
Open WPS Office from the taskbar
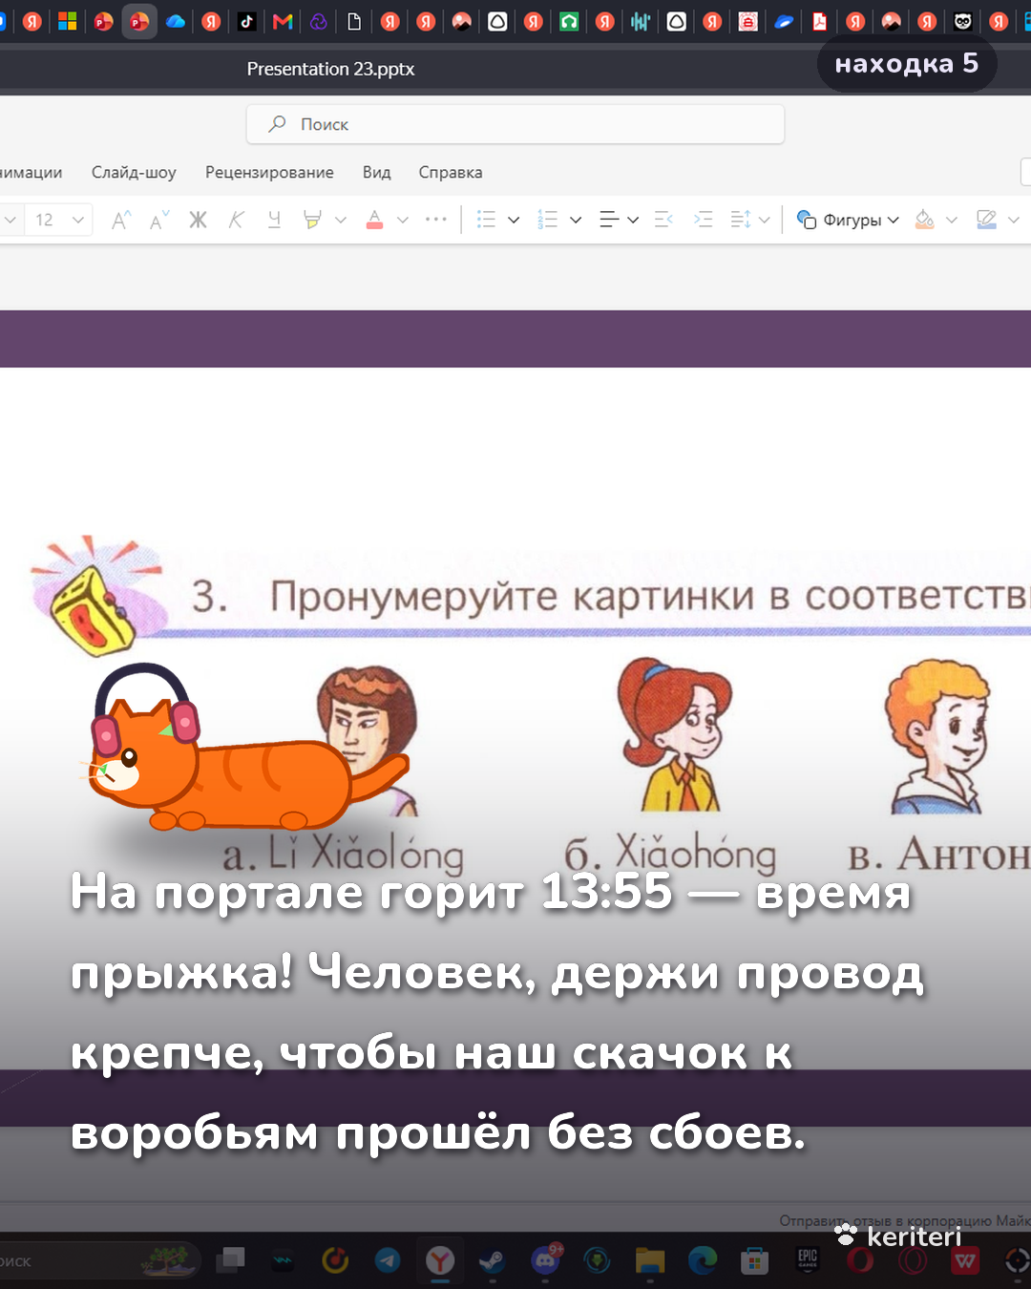point(965,1261)
